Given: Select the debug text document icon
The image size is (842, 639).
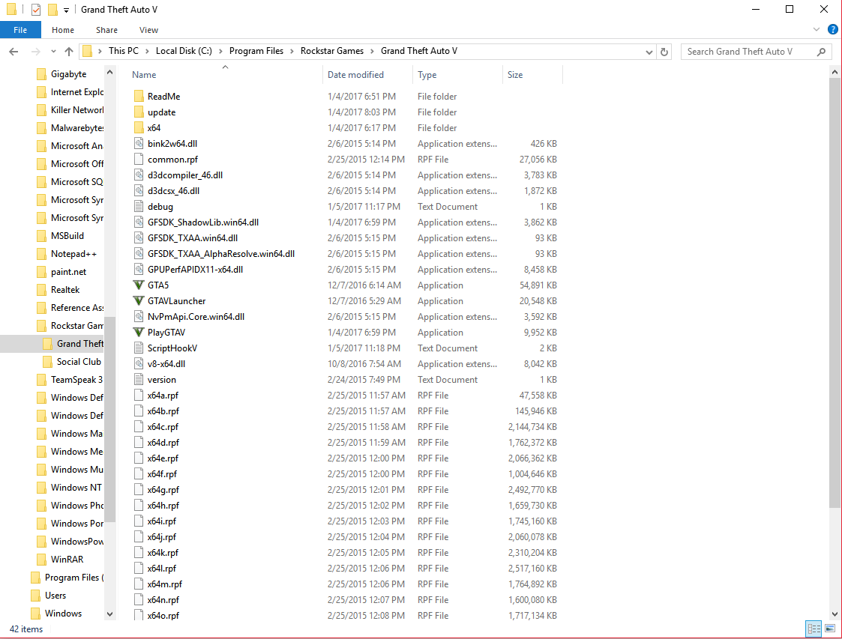Looking at the screenshot, I should pyautogui.click(x=139, y=207).
